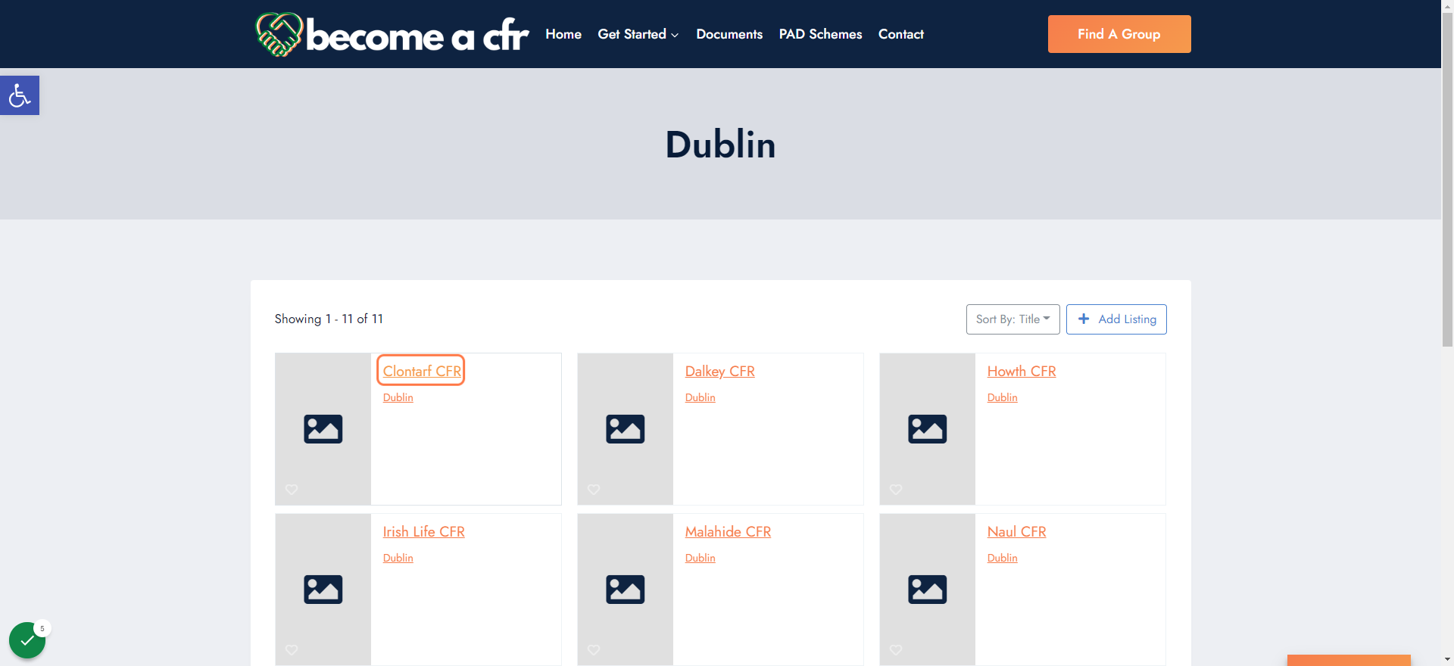Open the Irish Life CFR listing
1454x666 pixels.
tap(424, 531)
